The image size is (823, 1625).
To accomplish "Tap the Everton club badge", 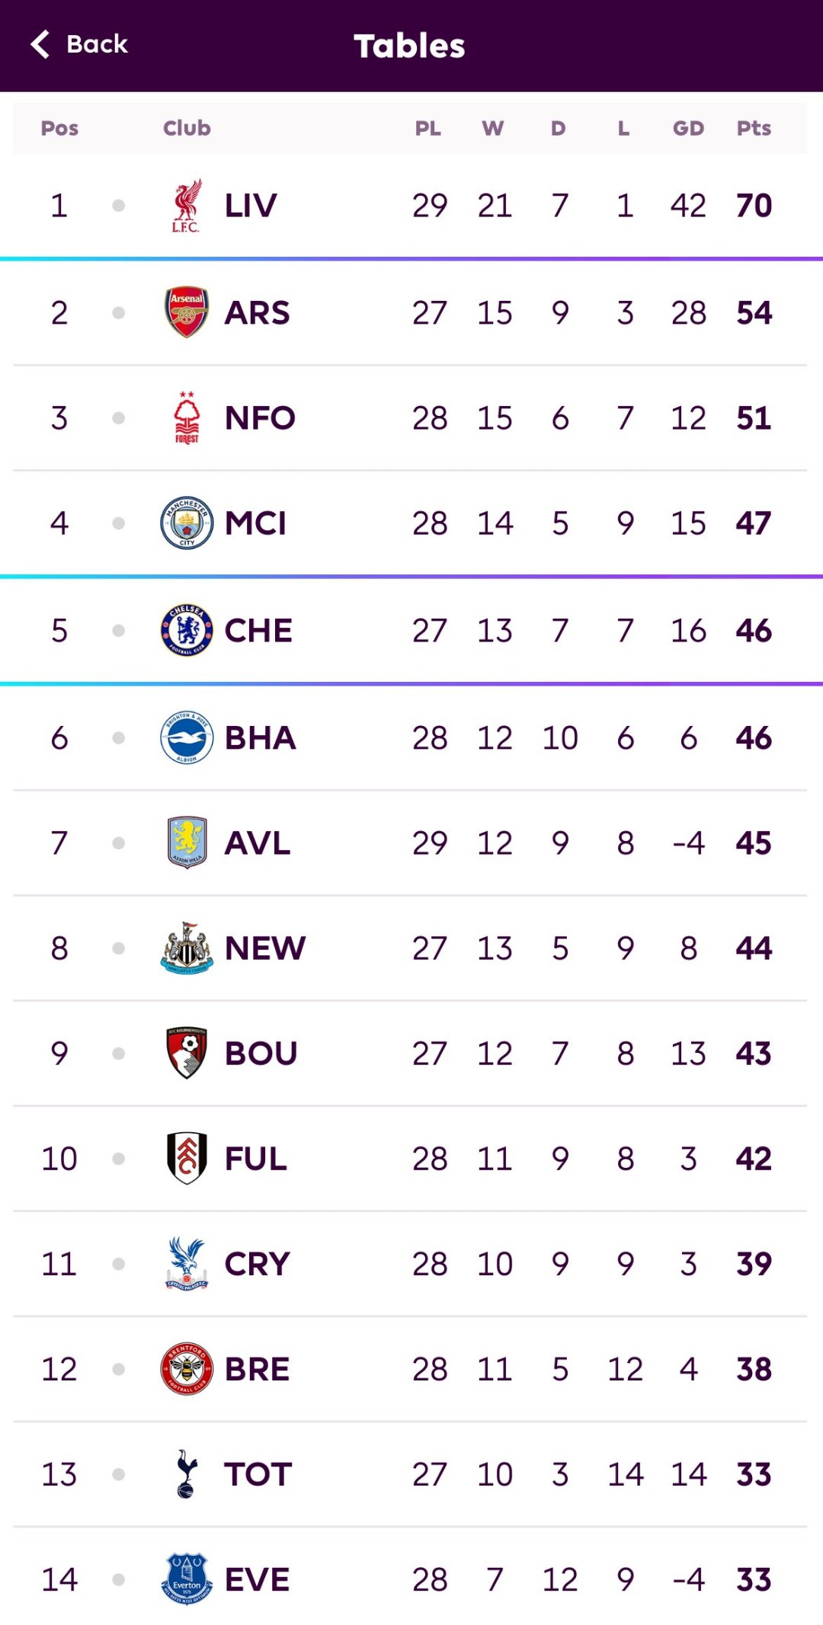I will coord(187,1579).
